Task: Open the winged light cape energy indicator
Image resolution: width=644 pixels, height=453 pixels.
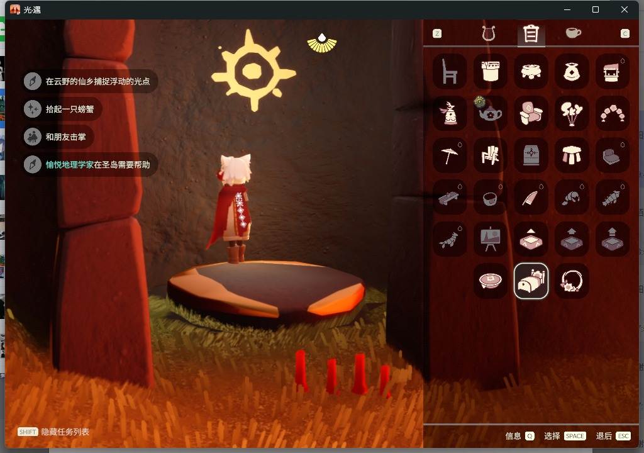Action: tap(322, 43)
